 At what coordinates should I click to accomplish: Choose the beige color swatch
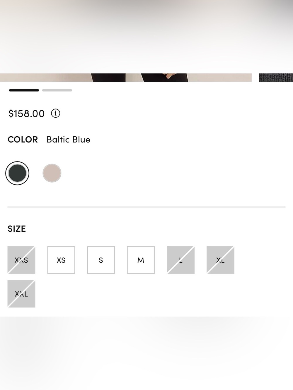(x=52, y=173)
